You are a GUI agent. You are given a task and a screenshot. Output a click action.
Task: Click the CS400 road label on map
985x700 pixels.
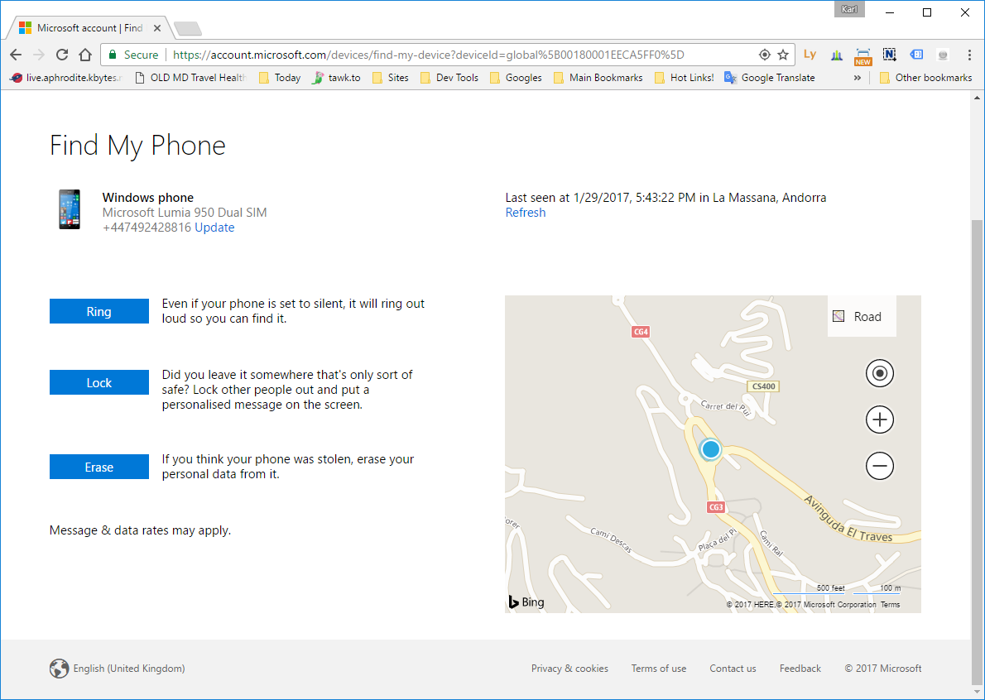click(764, 386)
